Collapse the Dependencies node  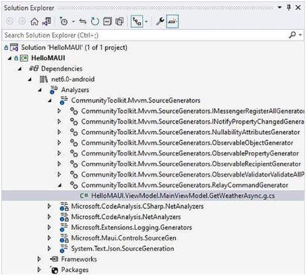click(x=20, y=69)
